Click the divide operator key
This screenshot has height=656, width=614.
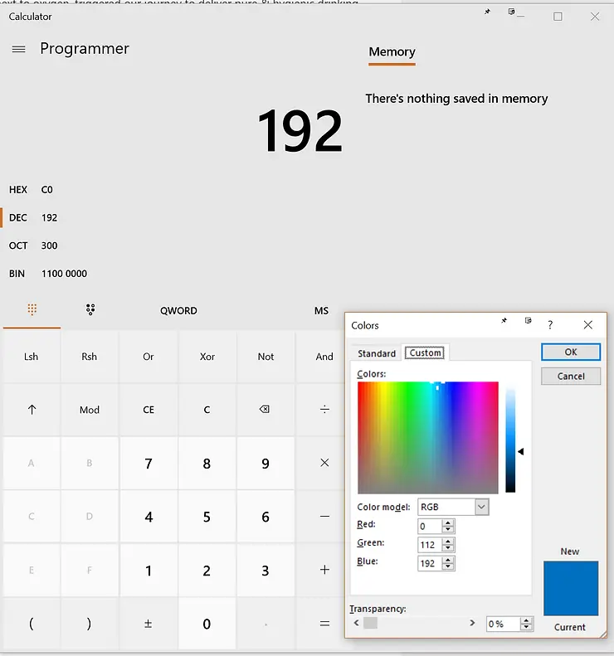tap(324, 409)
